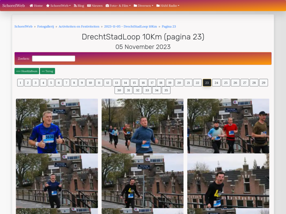The height and width of the screenshot is (214, 286).
Task: Click the <<< Hoofdalbum button
Action: click(27, 71)
